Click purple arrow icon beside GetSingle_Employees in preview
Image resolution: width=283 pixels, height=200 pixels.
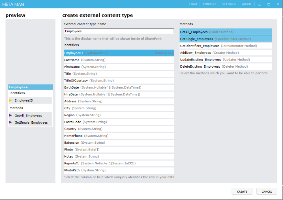(x=11, y=122)
